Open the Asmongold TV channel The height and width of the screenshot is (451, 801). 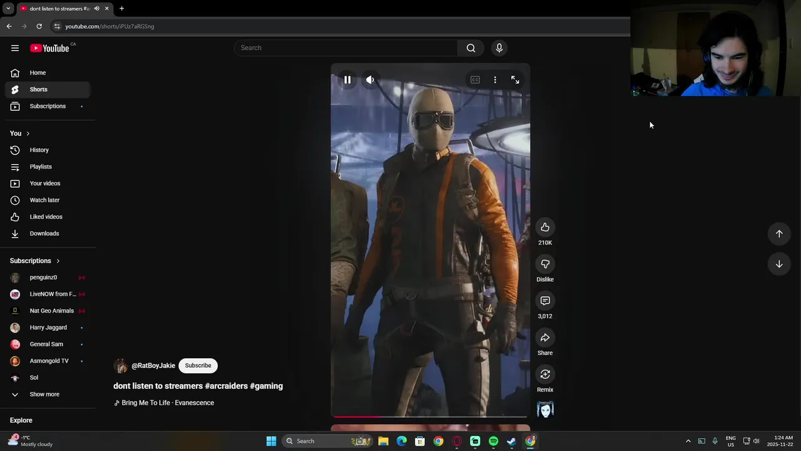click(x=48, y=361)
